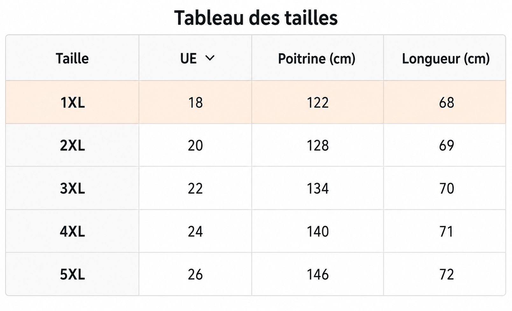Image resolution: width=512 pixels, height=311 pixels.
Task: Click the Longueur (cm) column header
Action: 445,58
